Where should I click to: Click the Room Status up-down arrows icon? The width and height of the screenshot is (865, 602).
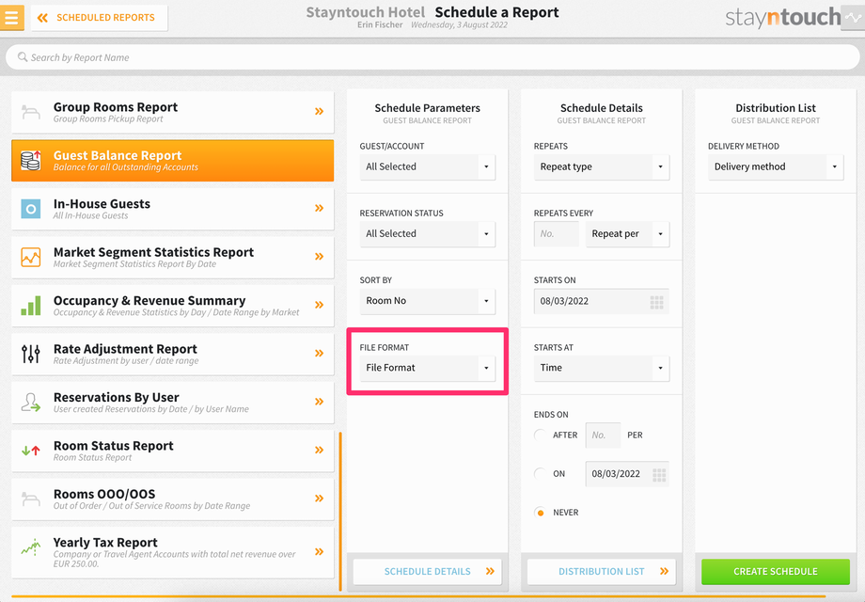point(31,451)
